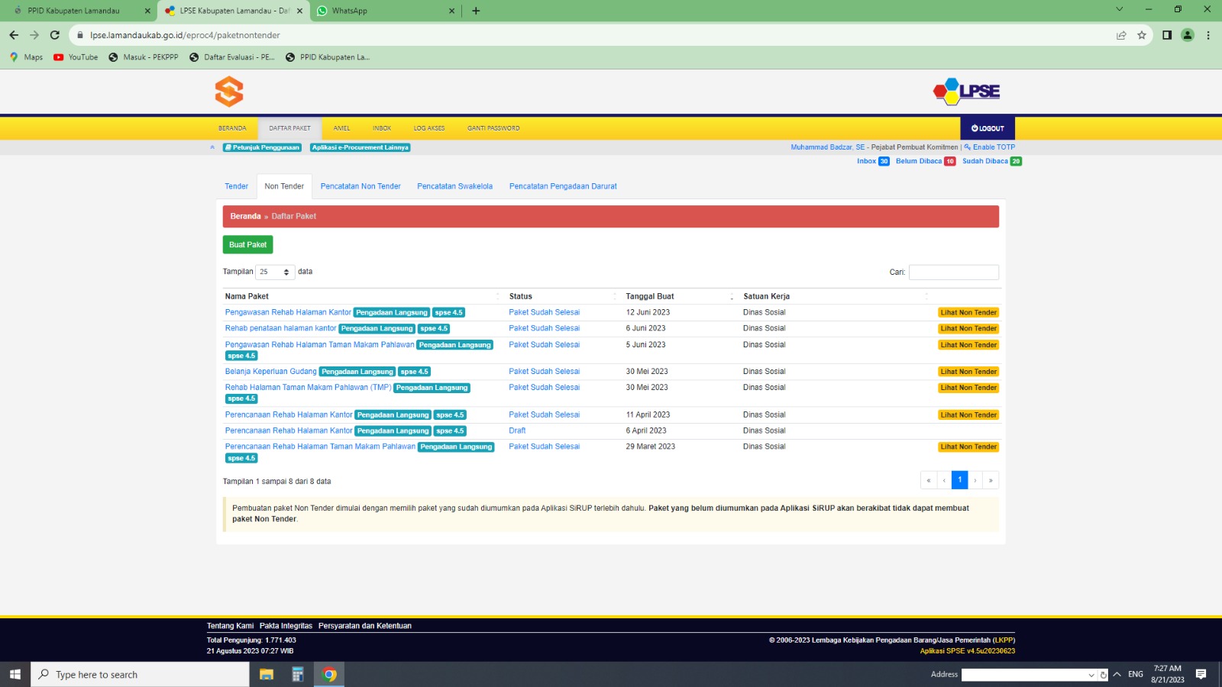This screenshot has width=1222, height=687.
Task: Log out using the LOGOUT button
Action: tap(988, 128)
